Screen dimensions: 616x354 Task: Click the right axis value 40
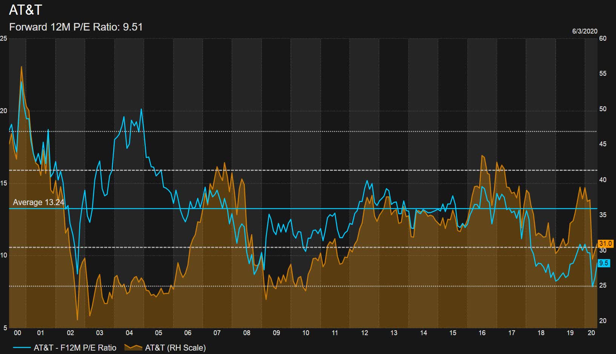[603, 180]
